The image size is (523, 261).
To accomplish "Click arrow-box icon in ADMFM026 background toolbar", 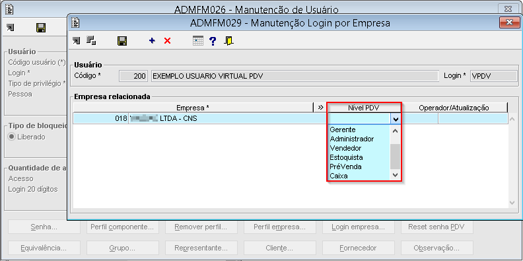I will 10,28.
